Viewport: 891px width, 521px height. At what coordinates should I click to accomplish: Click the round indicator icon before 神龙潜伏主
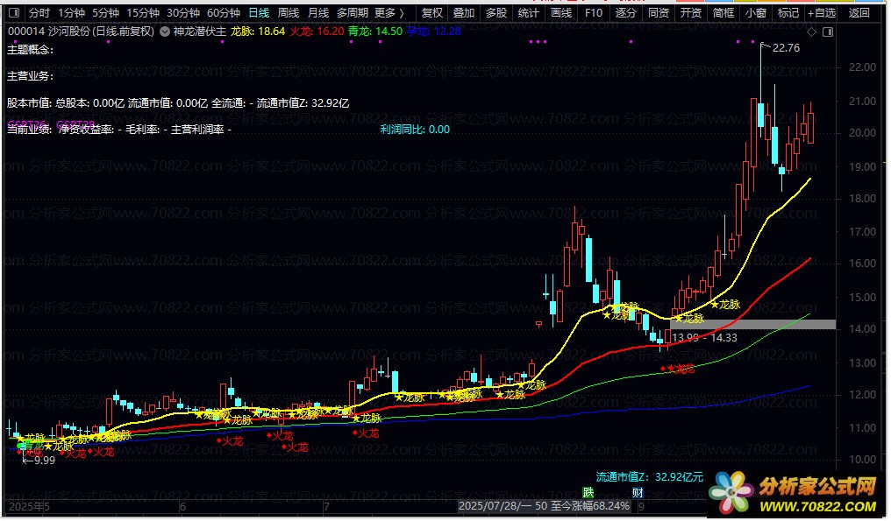(x=164, y=31)
